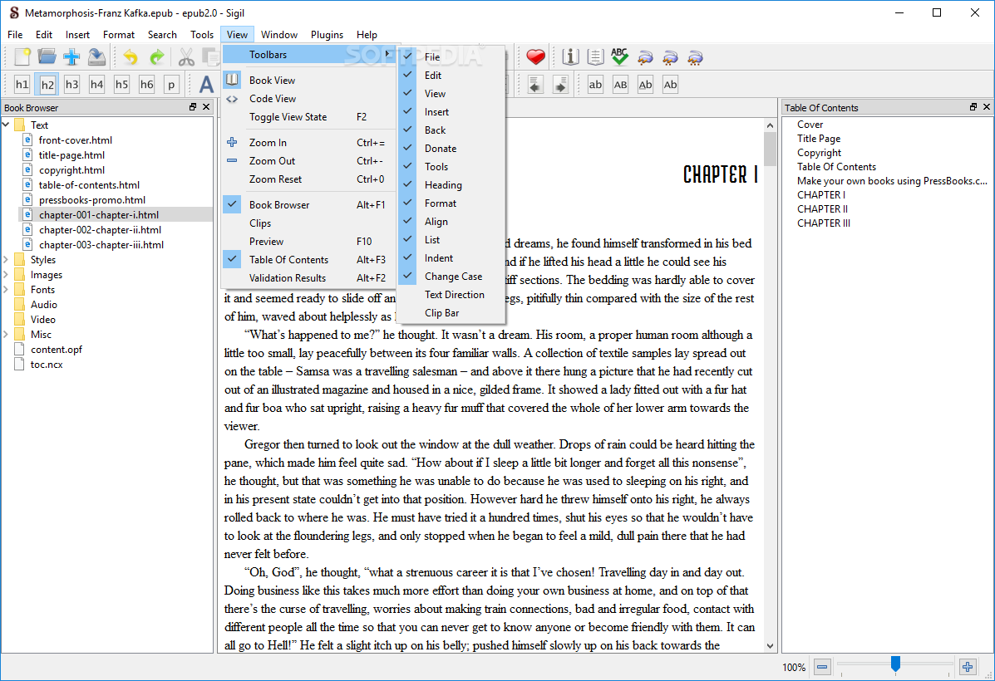This screenshot has width=995, height=681.
Task: Apply h4 heading style
Action: (x=96, y=85)
